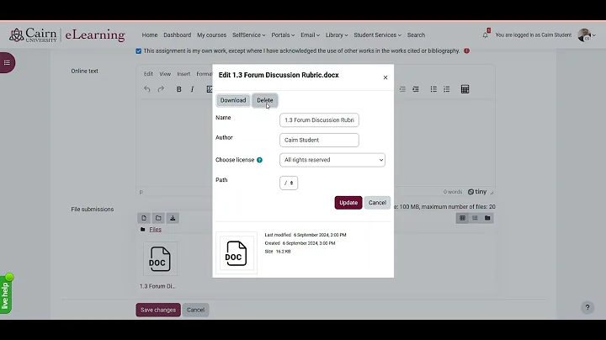This screenshot has height=340, width=606.
Task: Open the equation editor calculator icon
Action: [465, 89]
